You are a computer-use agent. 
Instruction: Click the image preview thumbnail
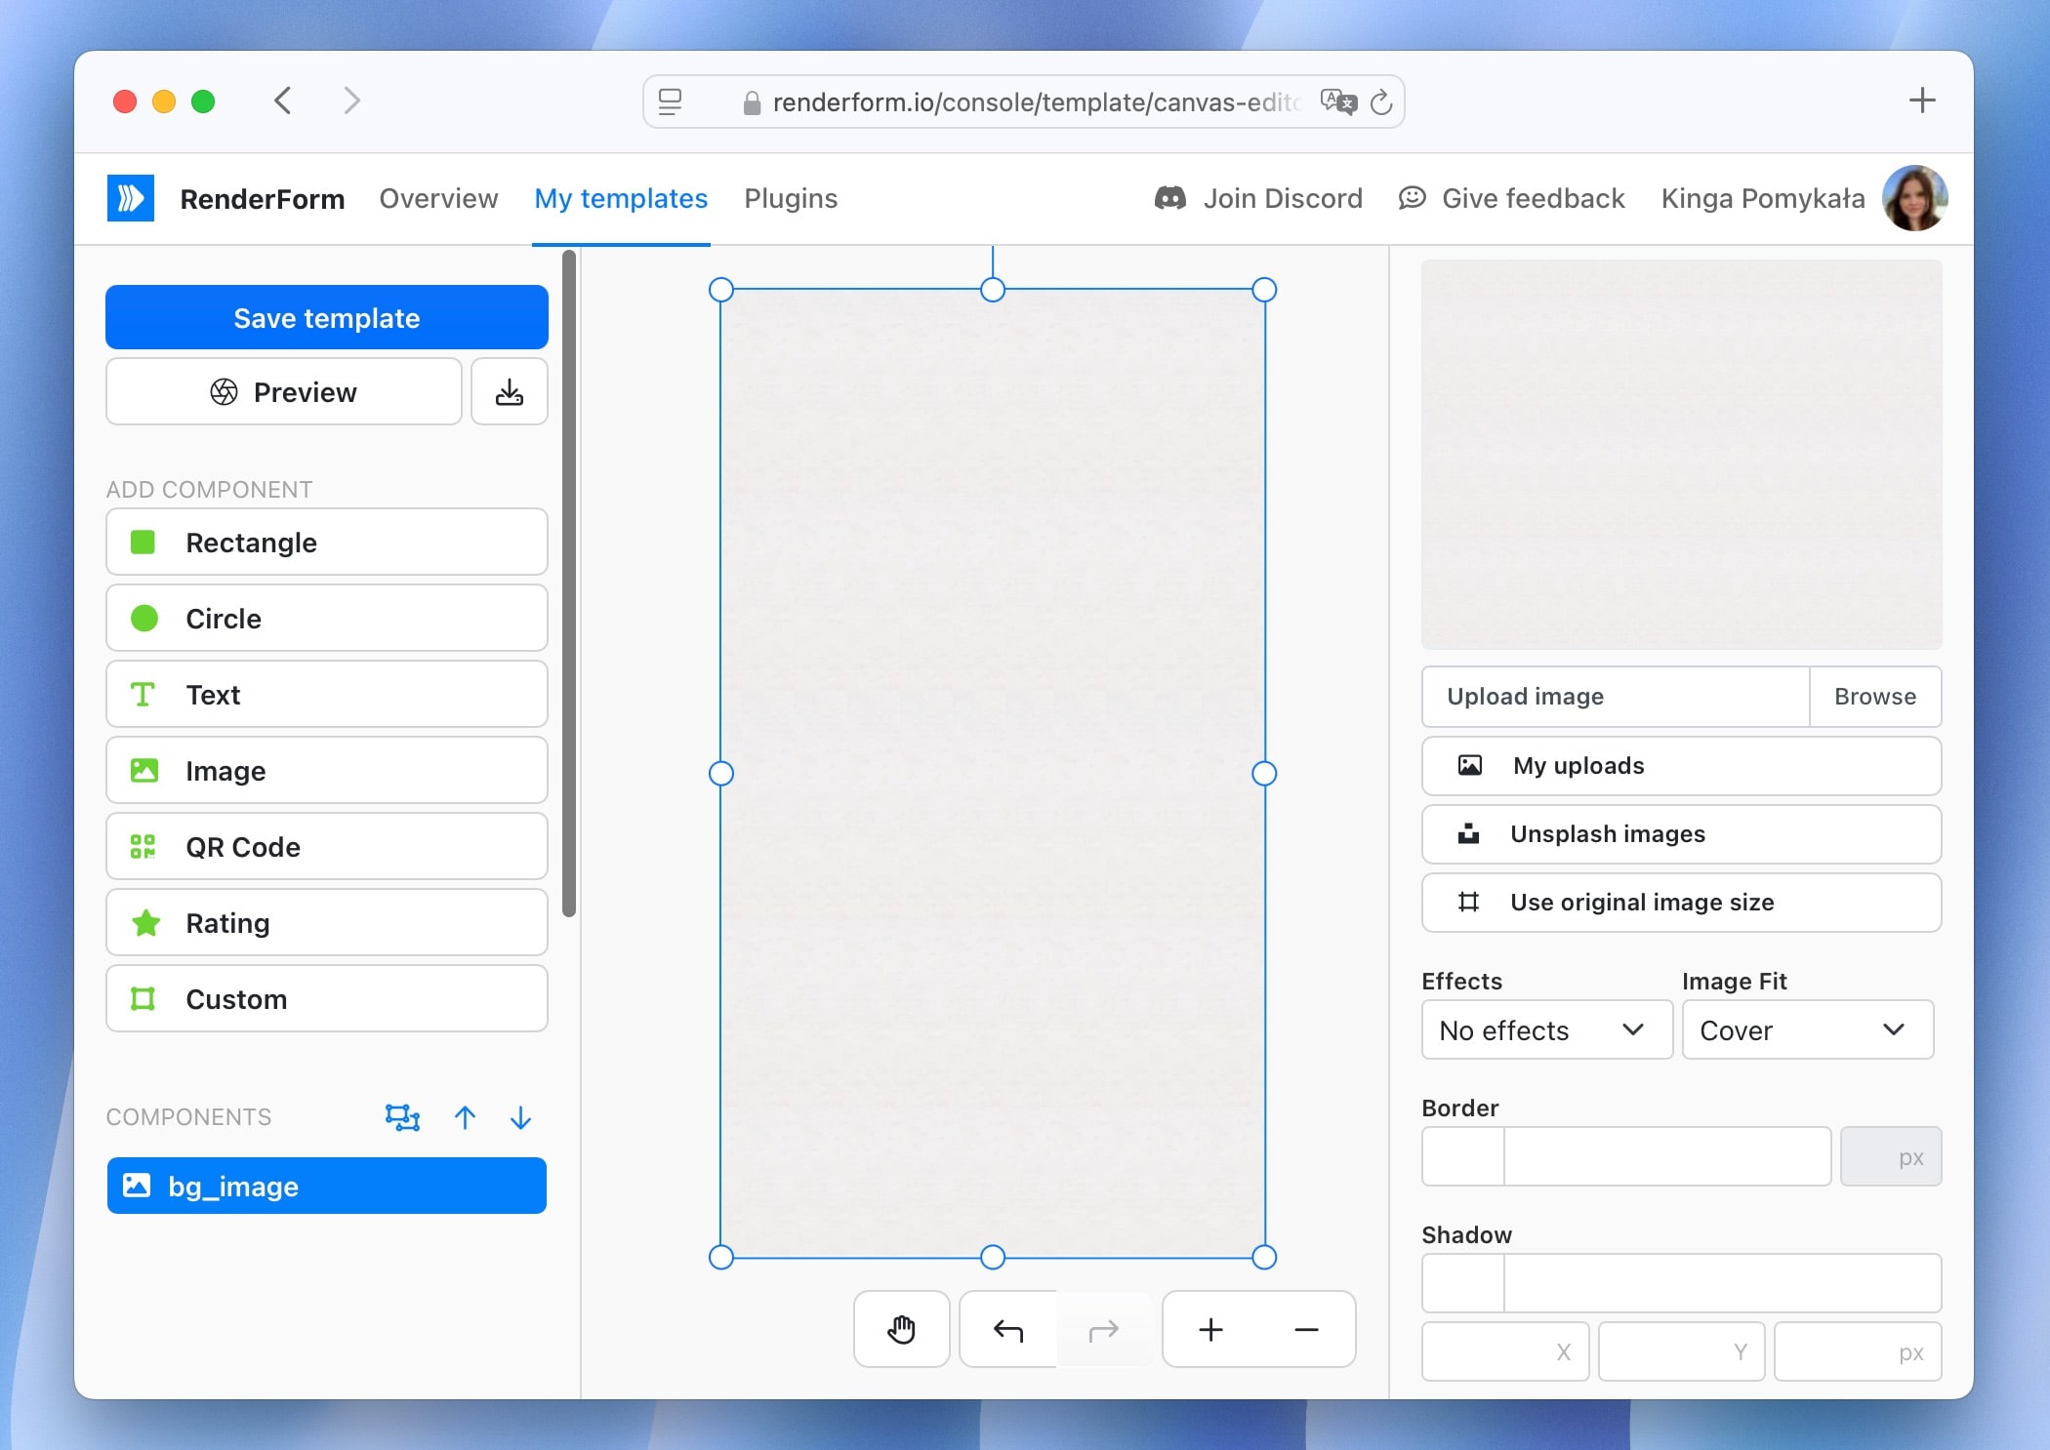1681,454
